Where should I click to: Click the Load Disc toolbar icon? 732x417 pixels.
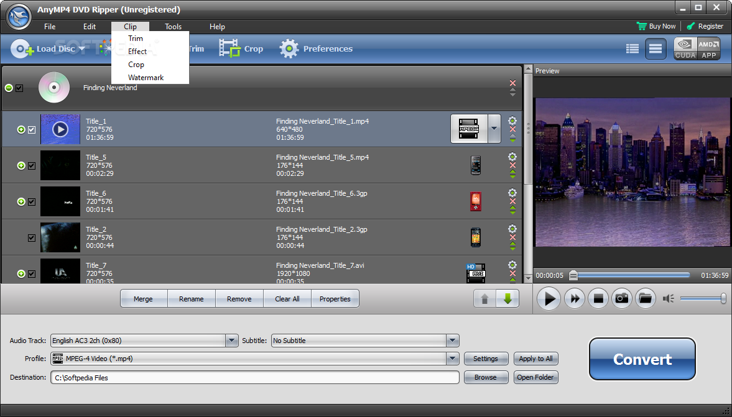22,48
